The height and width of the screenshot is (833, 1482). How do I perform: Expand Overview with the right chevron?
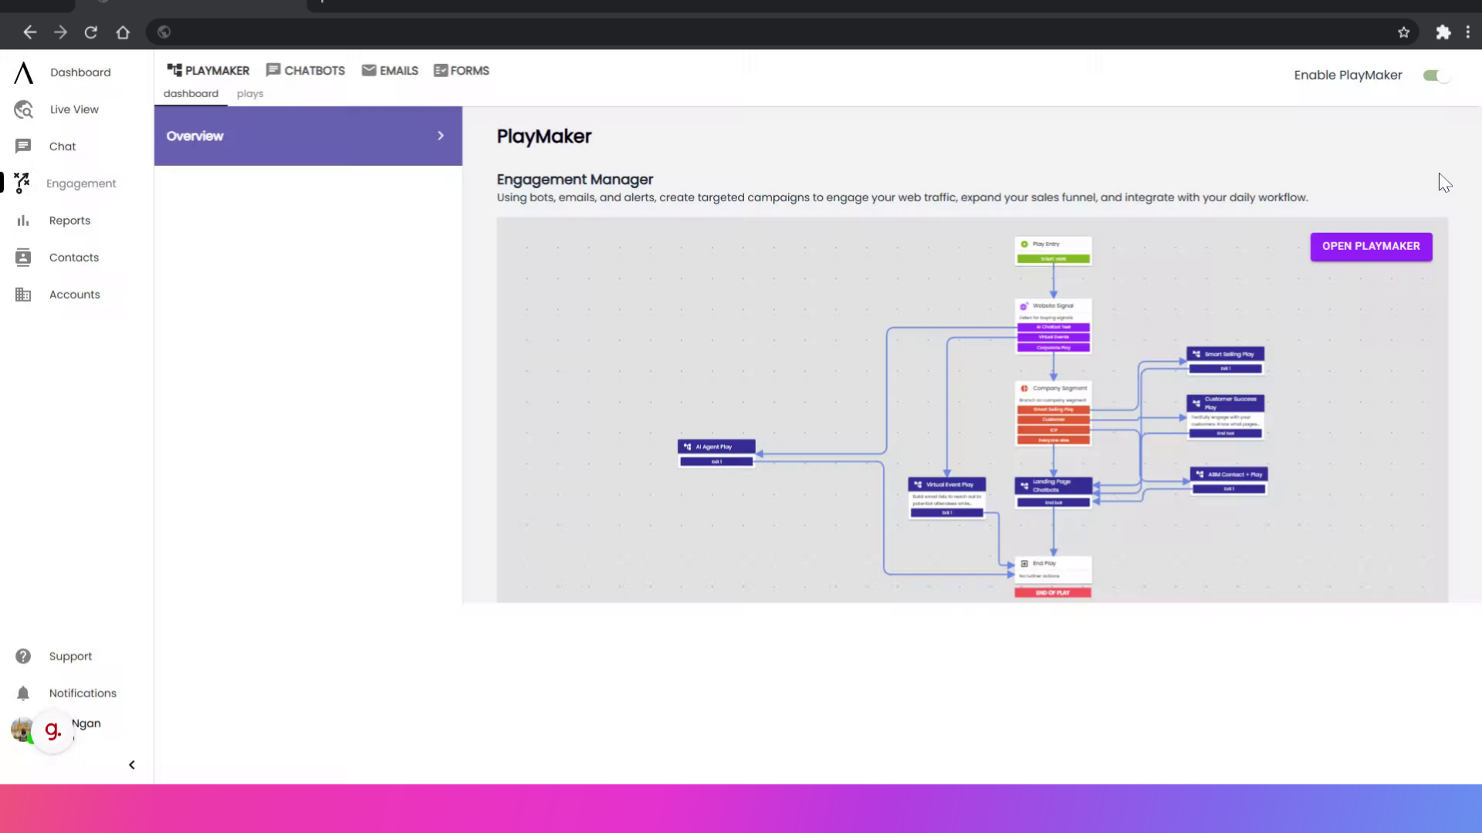pos(441,136)
